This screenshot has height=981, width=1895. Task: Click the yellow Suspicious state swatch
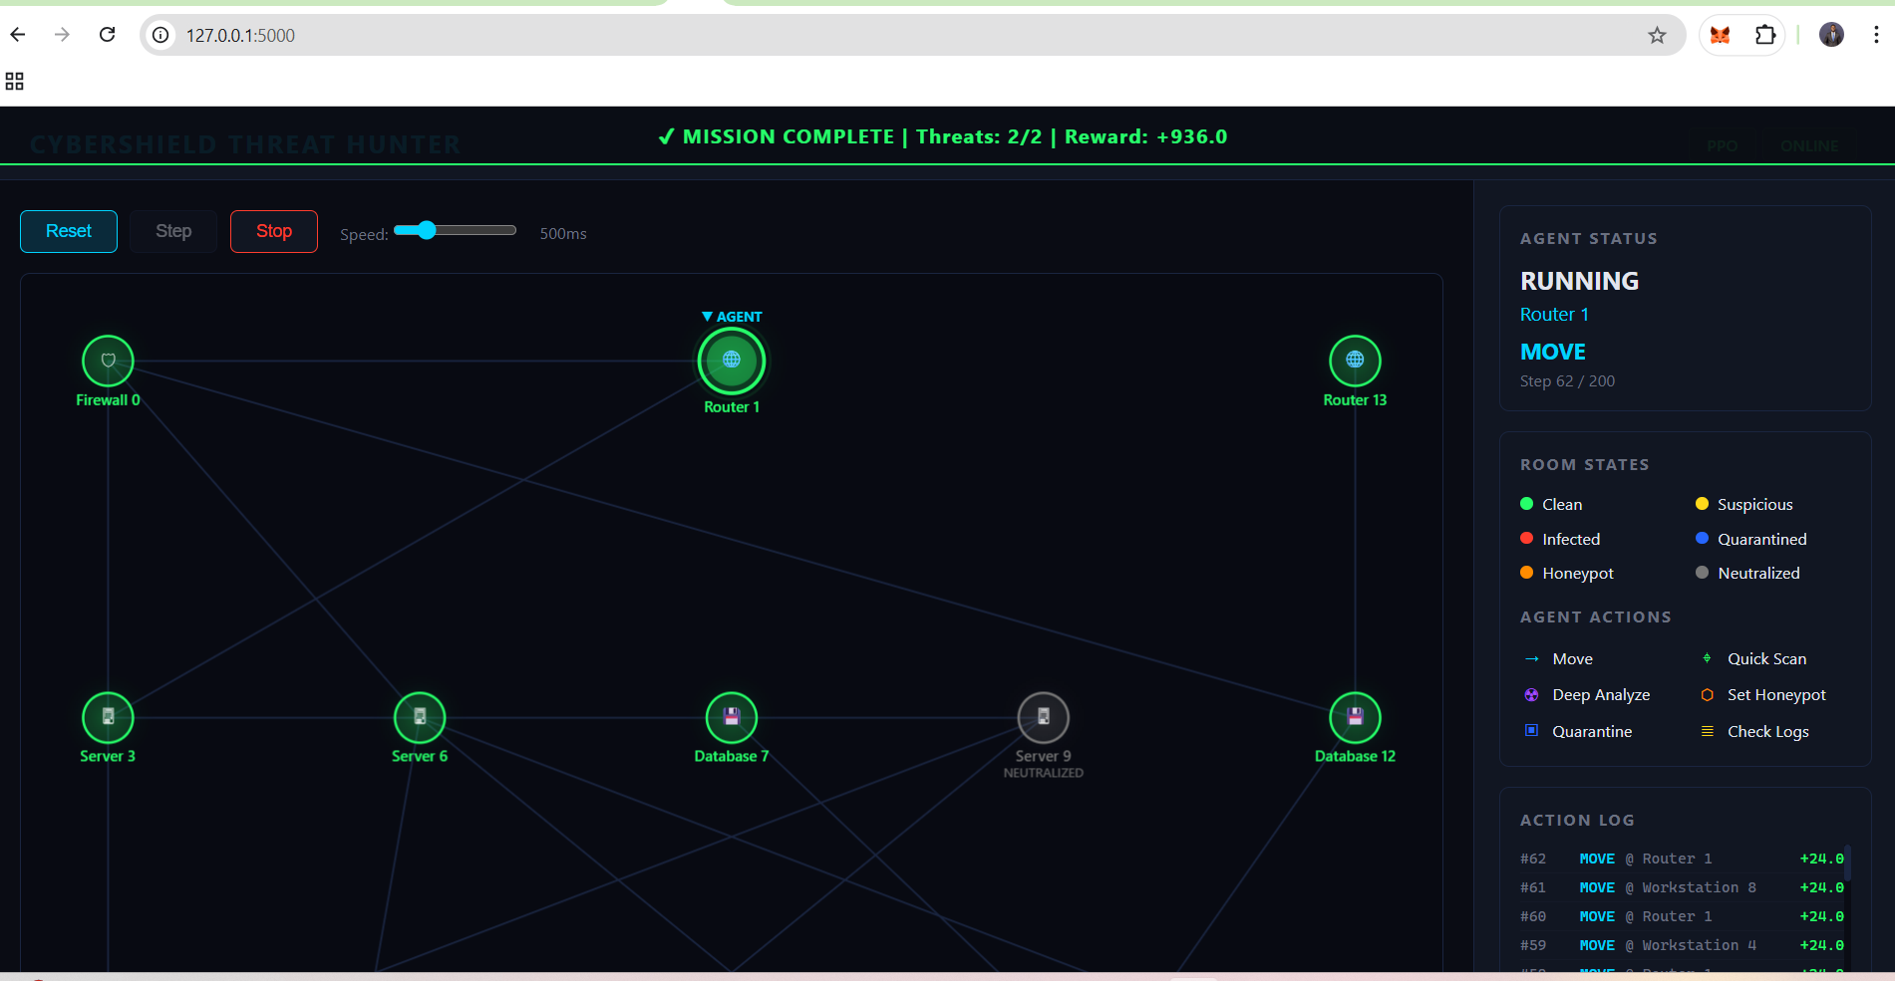click(1702, 504)
